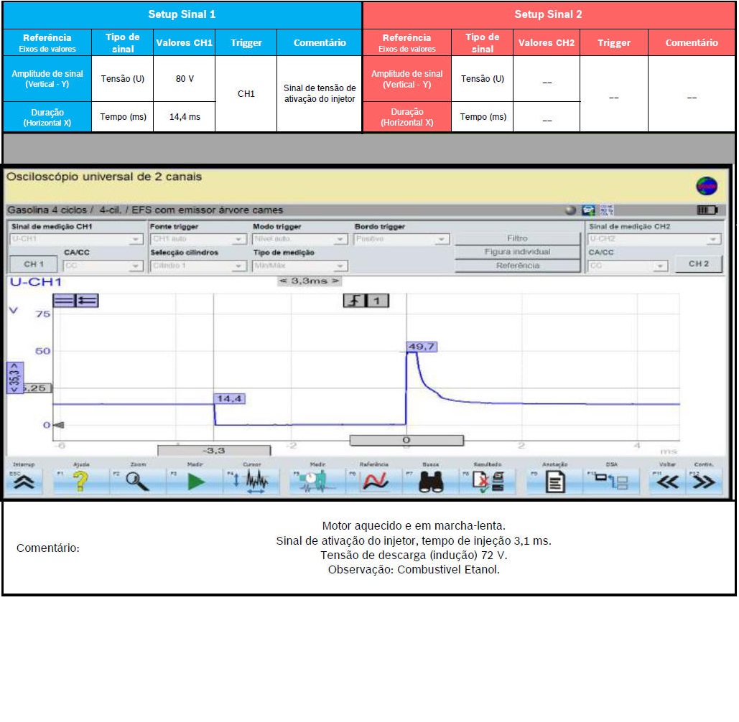This screenshot has width=739, height=722.
Task: Open the Anotação document icon
Action: tap(555, 482)
